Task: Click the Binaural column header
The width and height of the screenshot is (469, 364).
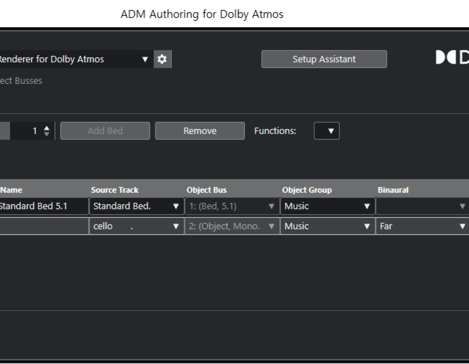Action: [393, 190]
